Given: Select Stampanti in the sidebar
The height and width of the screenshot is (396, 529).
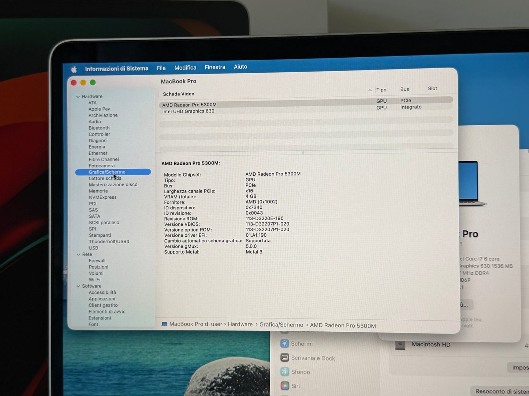Looking at the screenshot, I should pos(100,235).
